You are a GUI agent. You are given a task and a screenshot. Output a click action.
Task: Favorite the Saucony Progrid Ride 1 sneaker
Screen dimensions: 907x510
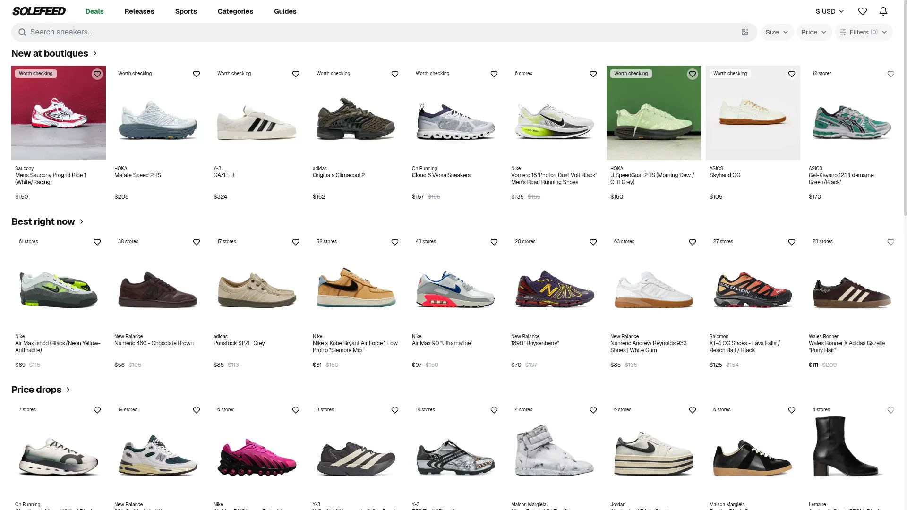click(97, 74)
